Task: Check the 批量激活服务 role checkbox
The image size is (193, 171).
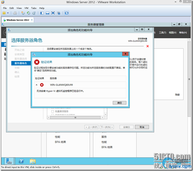Action: pos(53,111)
